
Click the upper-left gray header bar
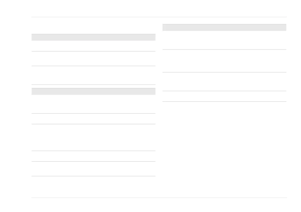[x=93, y=37]
